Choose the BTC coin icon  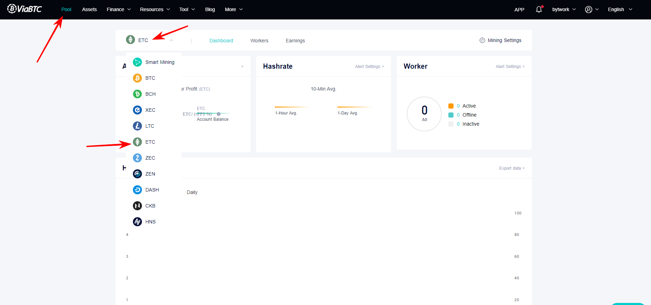(x=137, y=78)
